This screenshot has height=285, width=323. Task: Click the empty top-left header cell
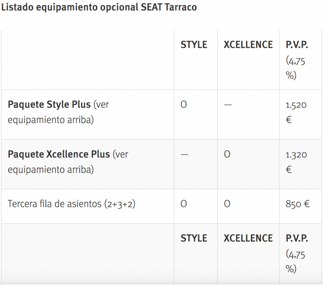click(x=88, y=60)
